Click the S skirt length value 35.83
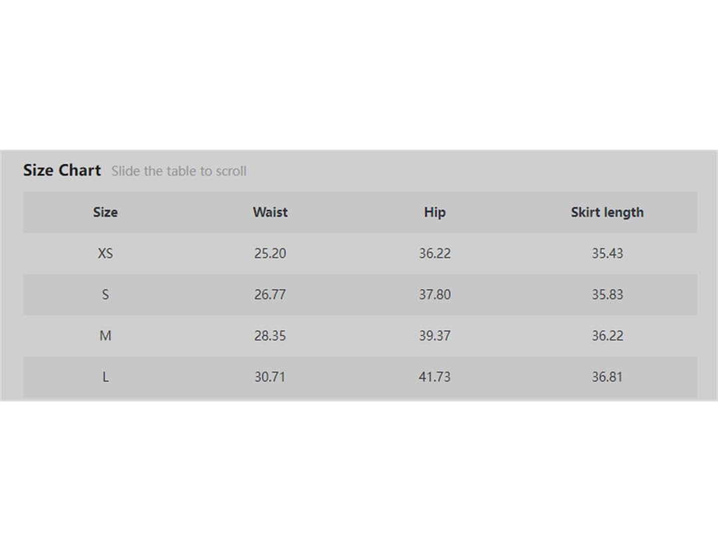718x551 pixels. point(607,294)
